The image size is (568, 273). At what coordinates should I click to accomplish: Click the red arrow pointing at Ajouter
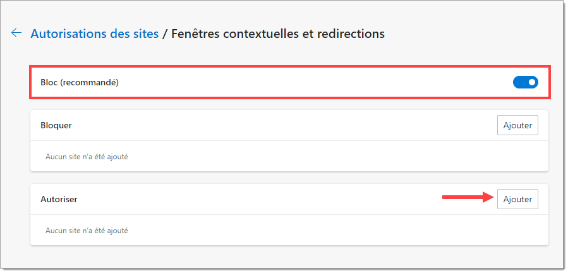[468, 197]
